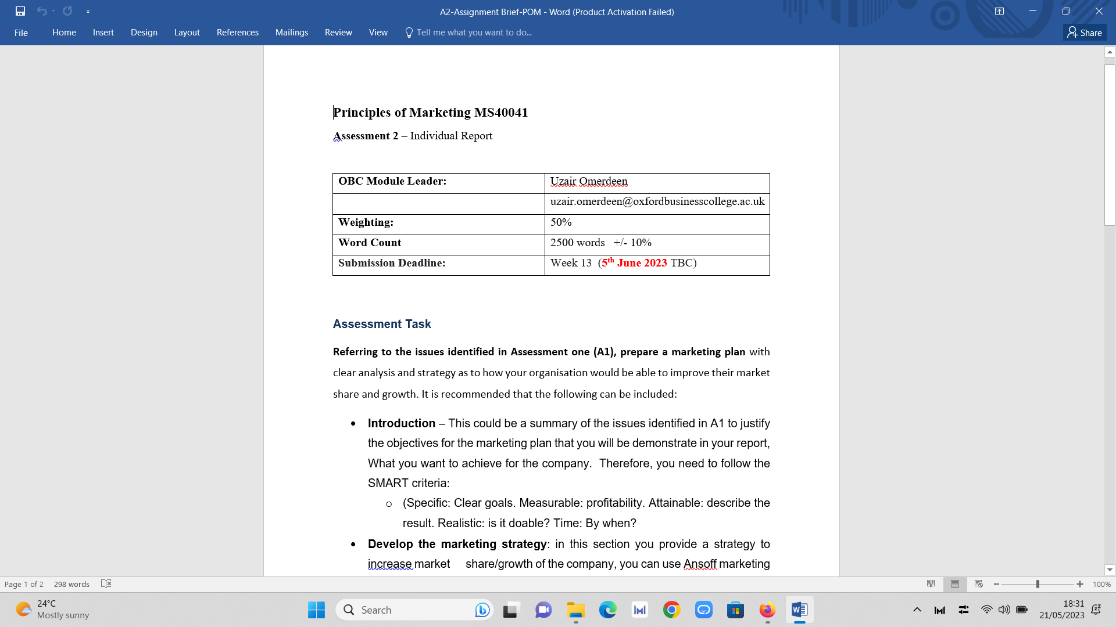Viewport: 1116px width, 627px height.
Task: Click the 50% weighting cell
Action: [657, 224]
